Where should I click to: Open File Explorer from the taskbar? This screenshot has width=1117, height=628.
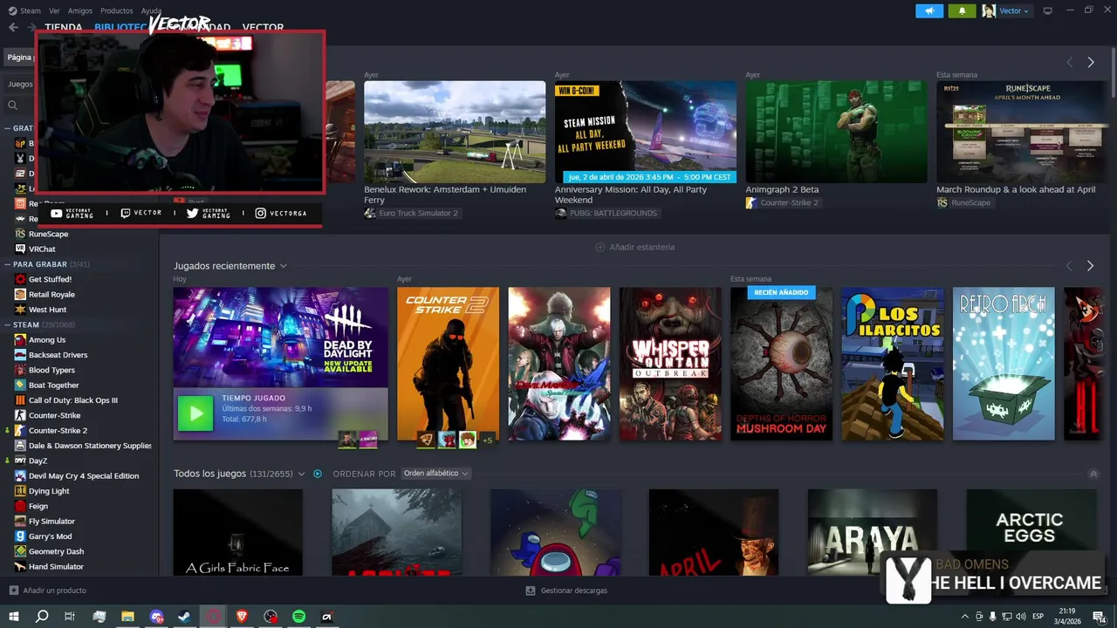point(127,616)
